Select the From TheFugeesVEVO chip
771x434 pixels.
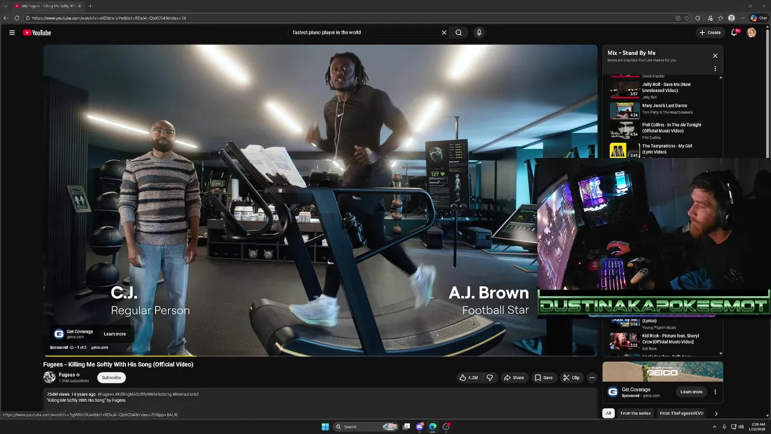coord(681,414)
